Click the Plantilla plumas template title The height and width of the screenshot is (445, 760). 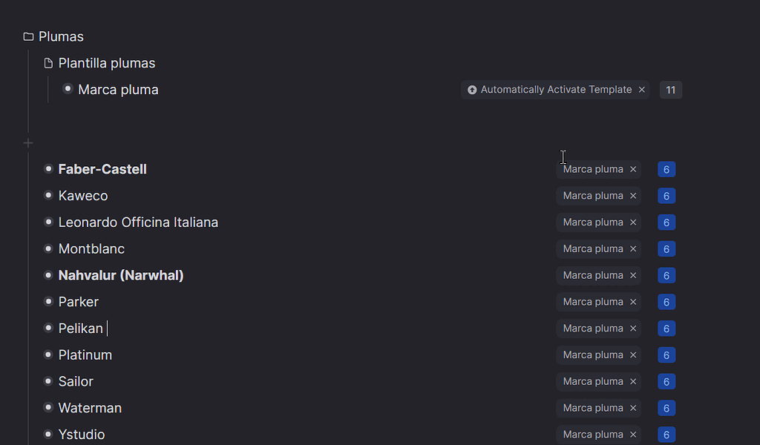(x=107, y=63)
